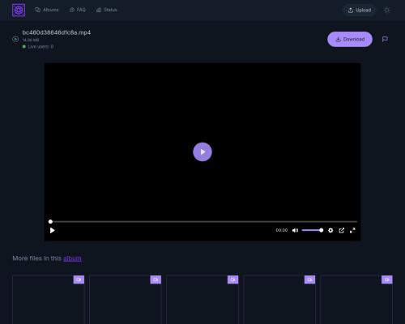Screen dimensions: 405x324
Task: Click video badge on last thumbnail
Action: [x=387, y=279]
